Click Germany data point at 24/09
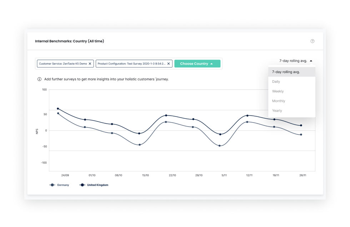Viewport: 350px width, 227px height. click(x=58, y=113)
